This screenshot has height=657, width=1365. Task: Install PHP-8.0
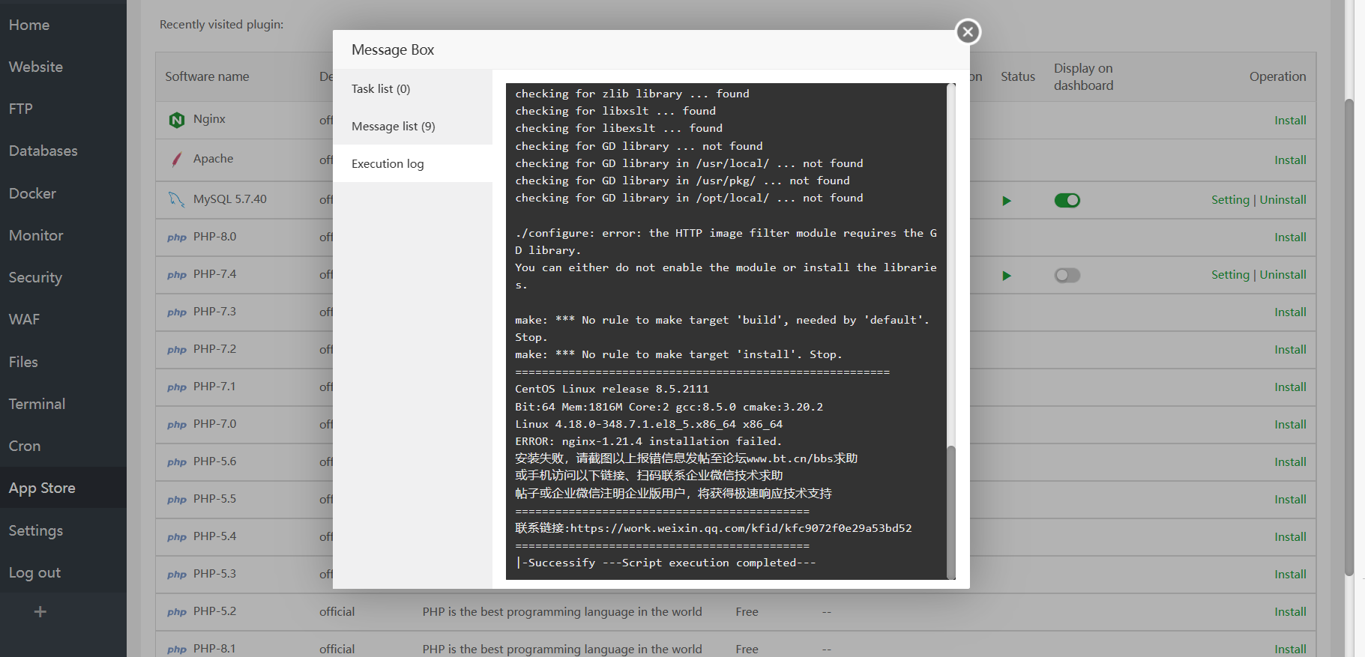pyautogui.click(x=1290, y=237)
